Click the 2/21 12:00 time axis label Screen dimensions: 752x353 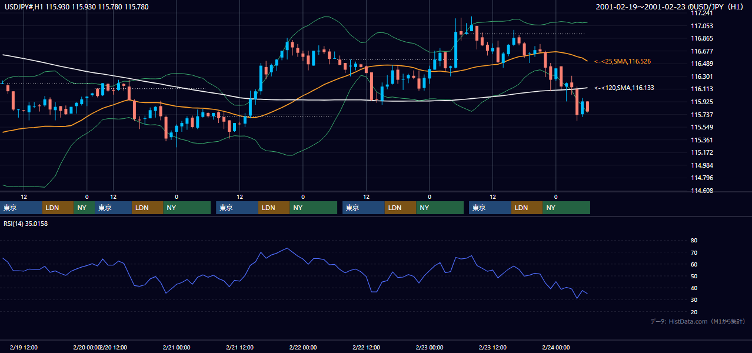pos(239,348)
